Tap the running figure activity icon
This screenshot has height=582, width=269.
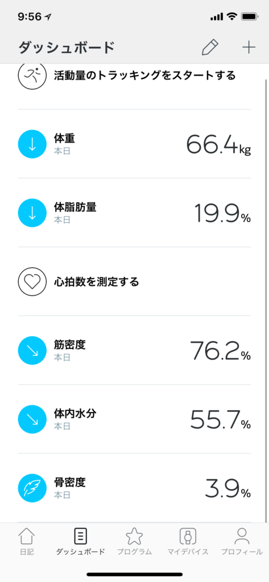[x=32, y=76]
